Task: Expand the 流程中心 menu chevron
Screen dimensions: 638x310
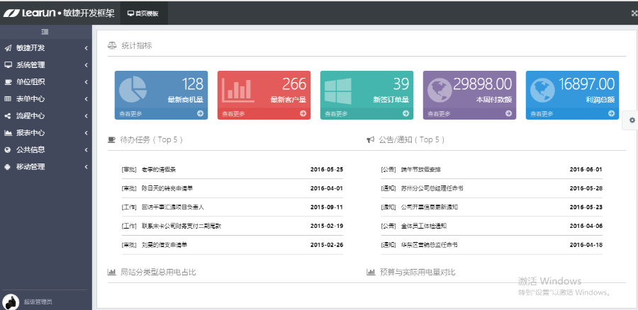Action: coord(86,116)
